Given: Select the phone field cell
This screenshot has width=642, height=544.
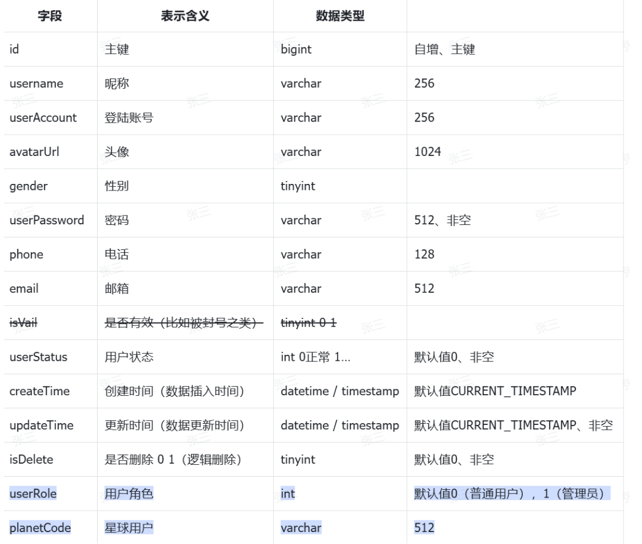Looking at the screenshot, I should coord(26,255).
